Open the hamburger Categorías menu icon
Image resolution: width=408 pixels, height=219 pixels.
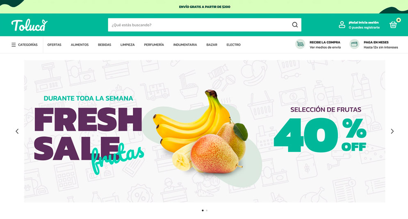[x=14, y=45]
